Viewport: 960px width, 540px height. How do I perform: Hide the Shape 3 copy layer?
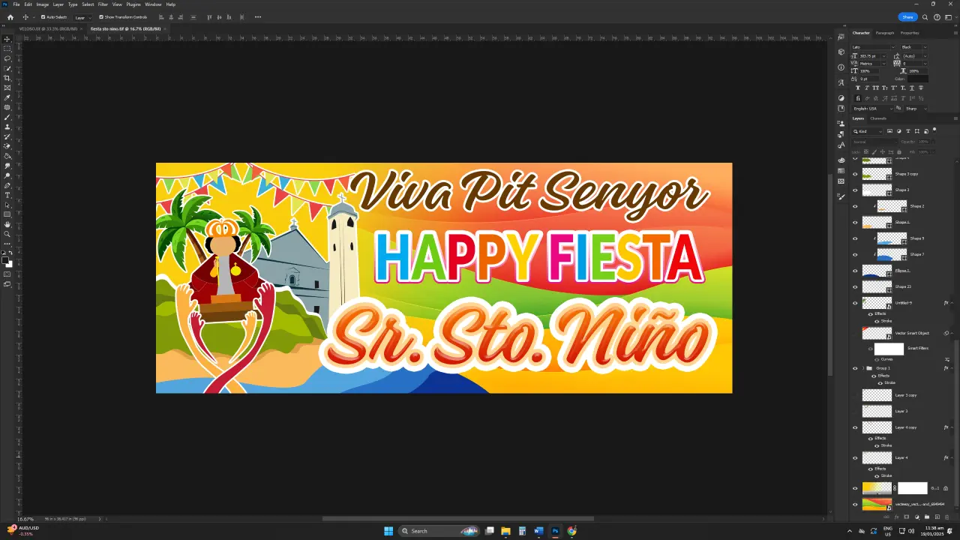(x=855, y=174)
